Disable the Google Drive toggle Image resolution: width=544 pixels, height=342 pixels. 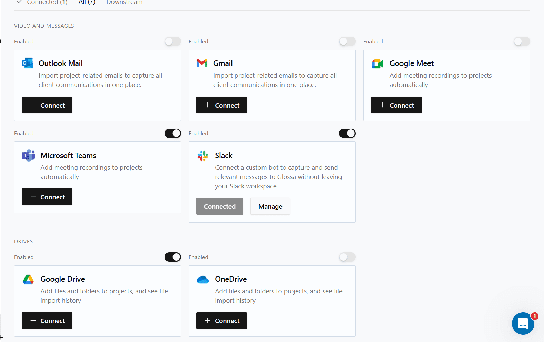tap(173, 257)
